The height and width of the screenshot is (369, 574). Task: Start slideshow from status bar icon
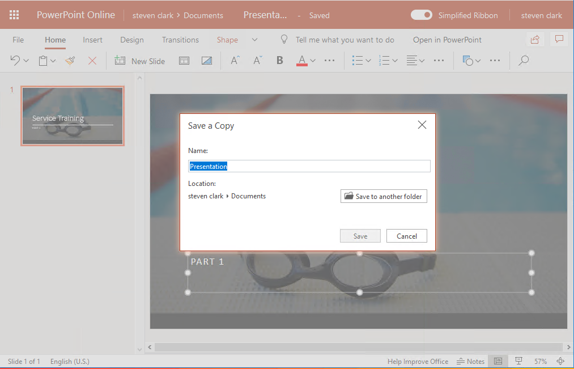(x=518, y=361)
